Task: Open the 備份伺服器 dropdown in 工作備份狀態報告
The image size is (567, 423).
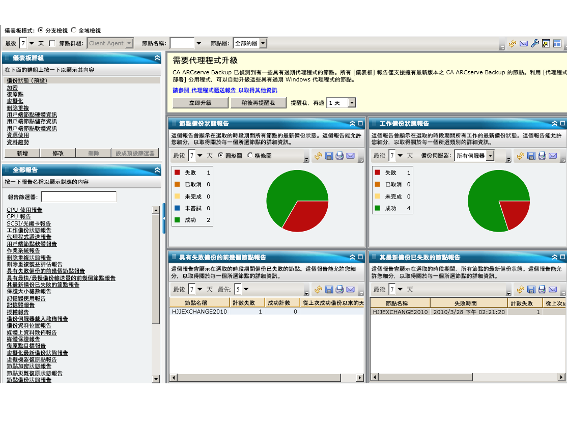Action: coord(490,156)
